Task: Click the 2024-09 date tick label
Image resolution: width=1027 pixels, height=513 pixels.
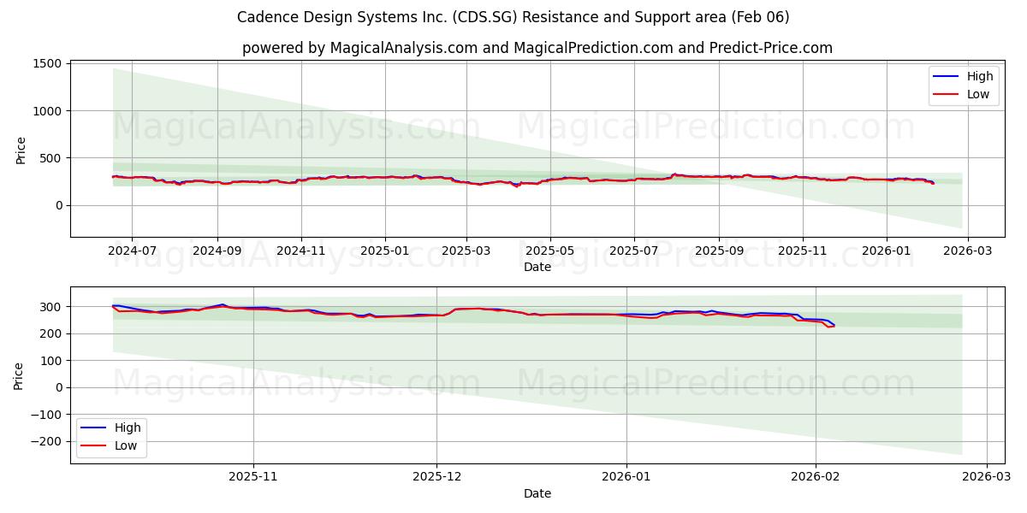Action: [217, 251]
